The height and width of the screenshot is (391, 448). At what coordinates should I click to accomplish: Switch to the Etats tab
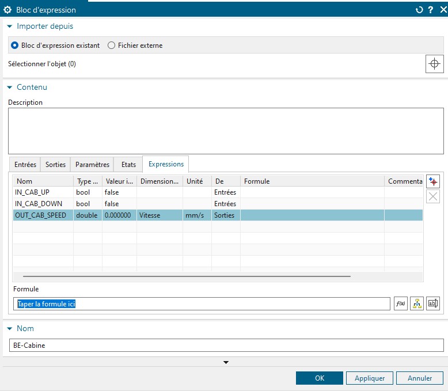point(128,165)
